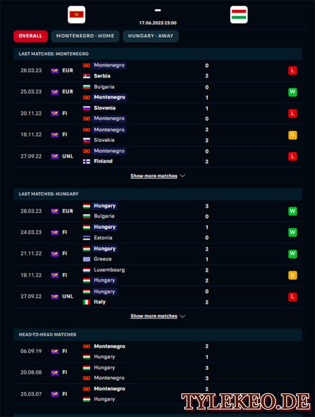The image size is (315, 417).
Task: Click the league icon beside the 20.11.22 match
Action: tap(55, 114)
